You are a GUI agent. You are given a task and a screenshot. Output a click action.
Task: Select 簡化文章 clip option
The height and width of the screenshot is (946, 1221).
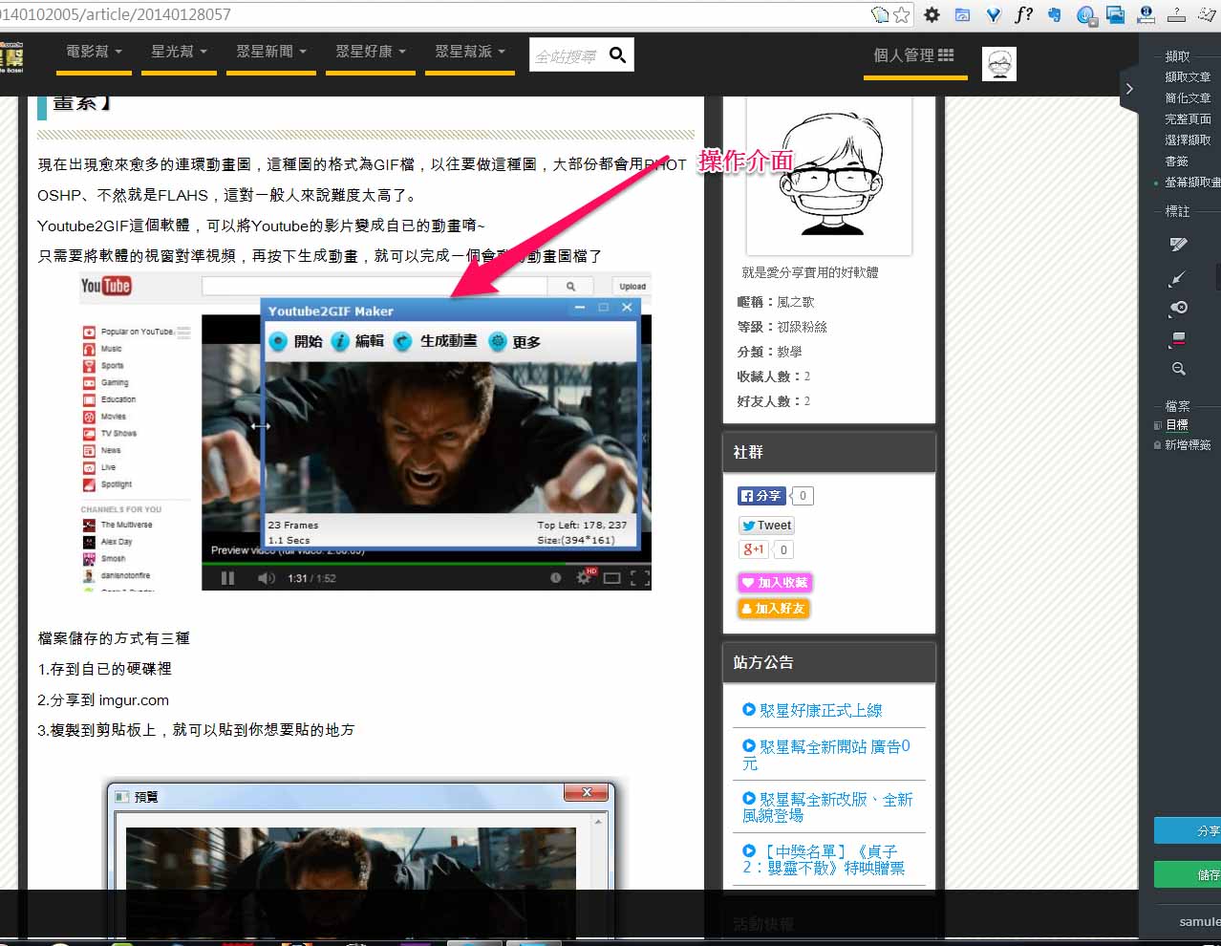click(1188, 98)
